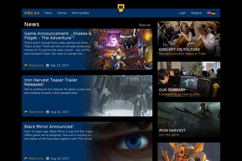The image size is (242, 161).
Task: Click calendar icon beside Sep 13, 2017
Action: tap(48, 65)
